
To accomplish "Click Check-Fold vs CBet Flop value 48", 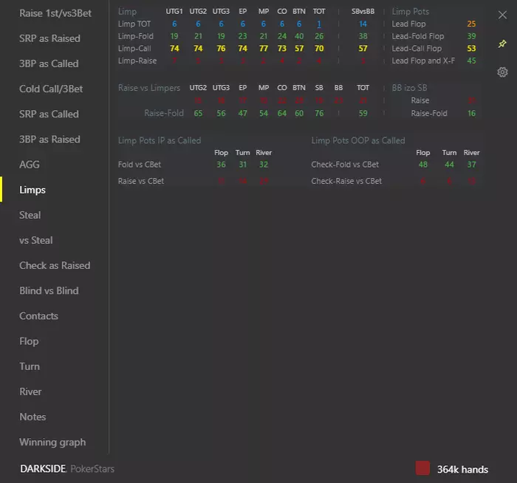I will (423, 165).
